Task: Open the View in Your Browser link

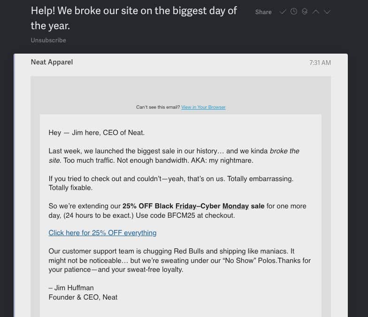Action: tap(203, 107)
